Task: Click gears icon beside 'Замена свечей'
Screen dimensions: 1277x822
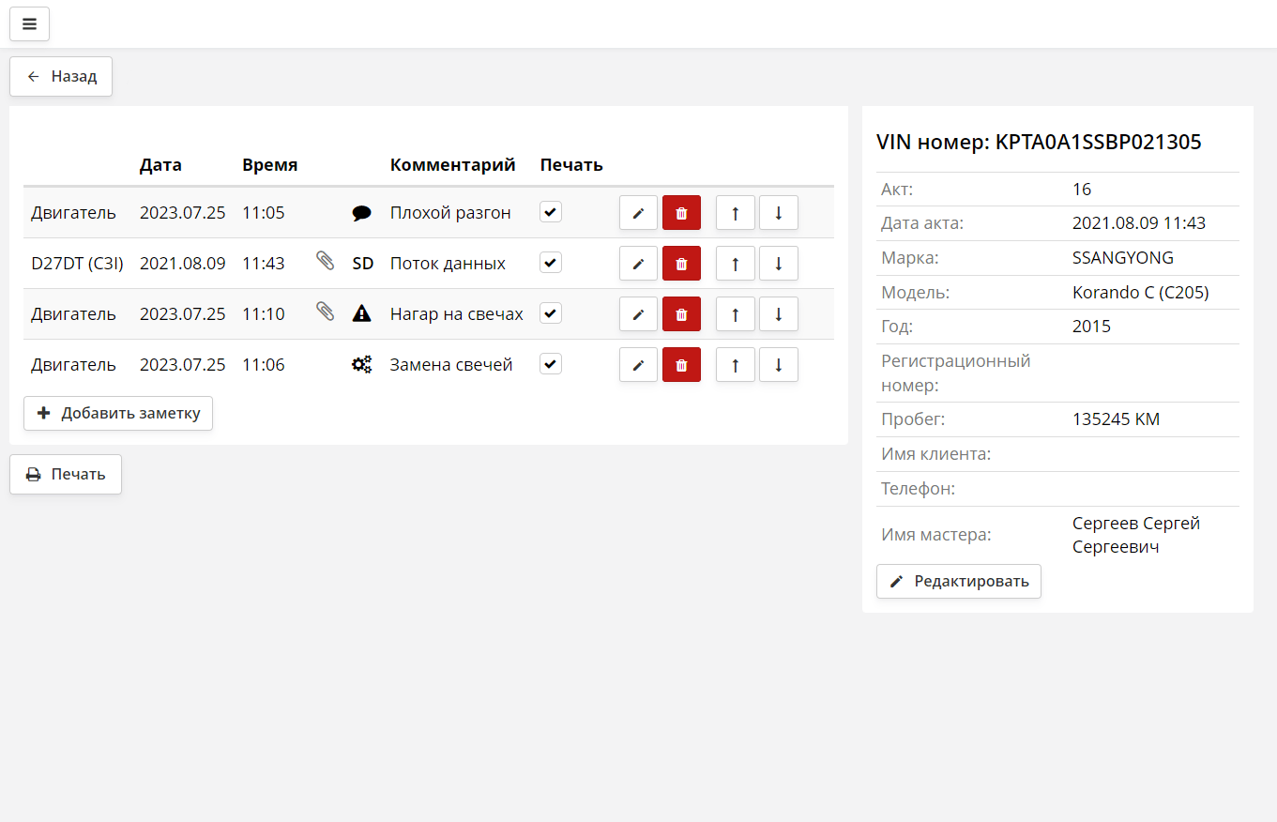Action: [x=361, y=365]
